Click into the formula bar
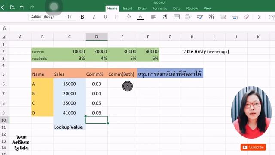The width and height of the screenshot is (275, 155). pos(142,28)
